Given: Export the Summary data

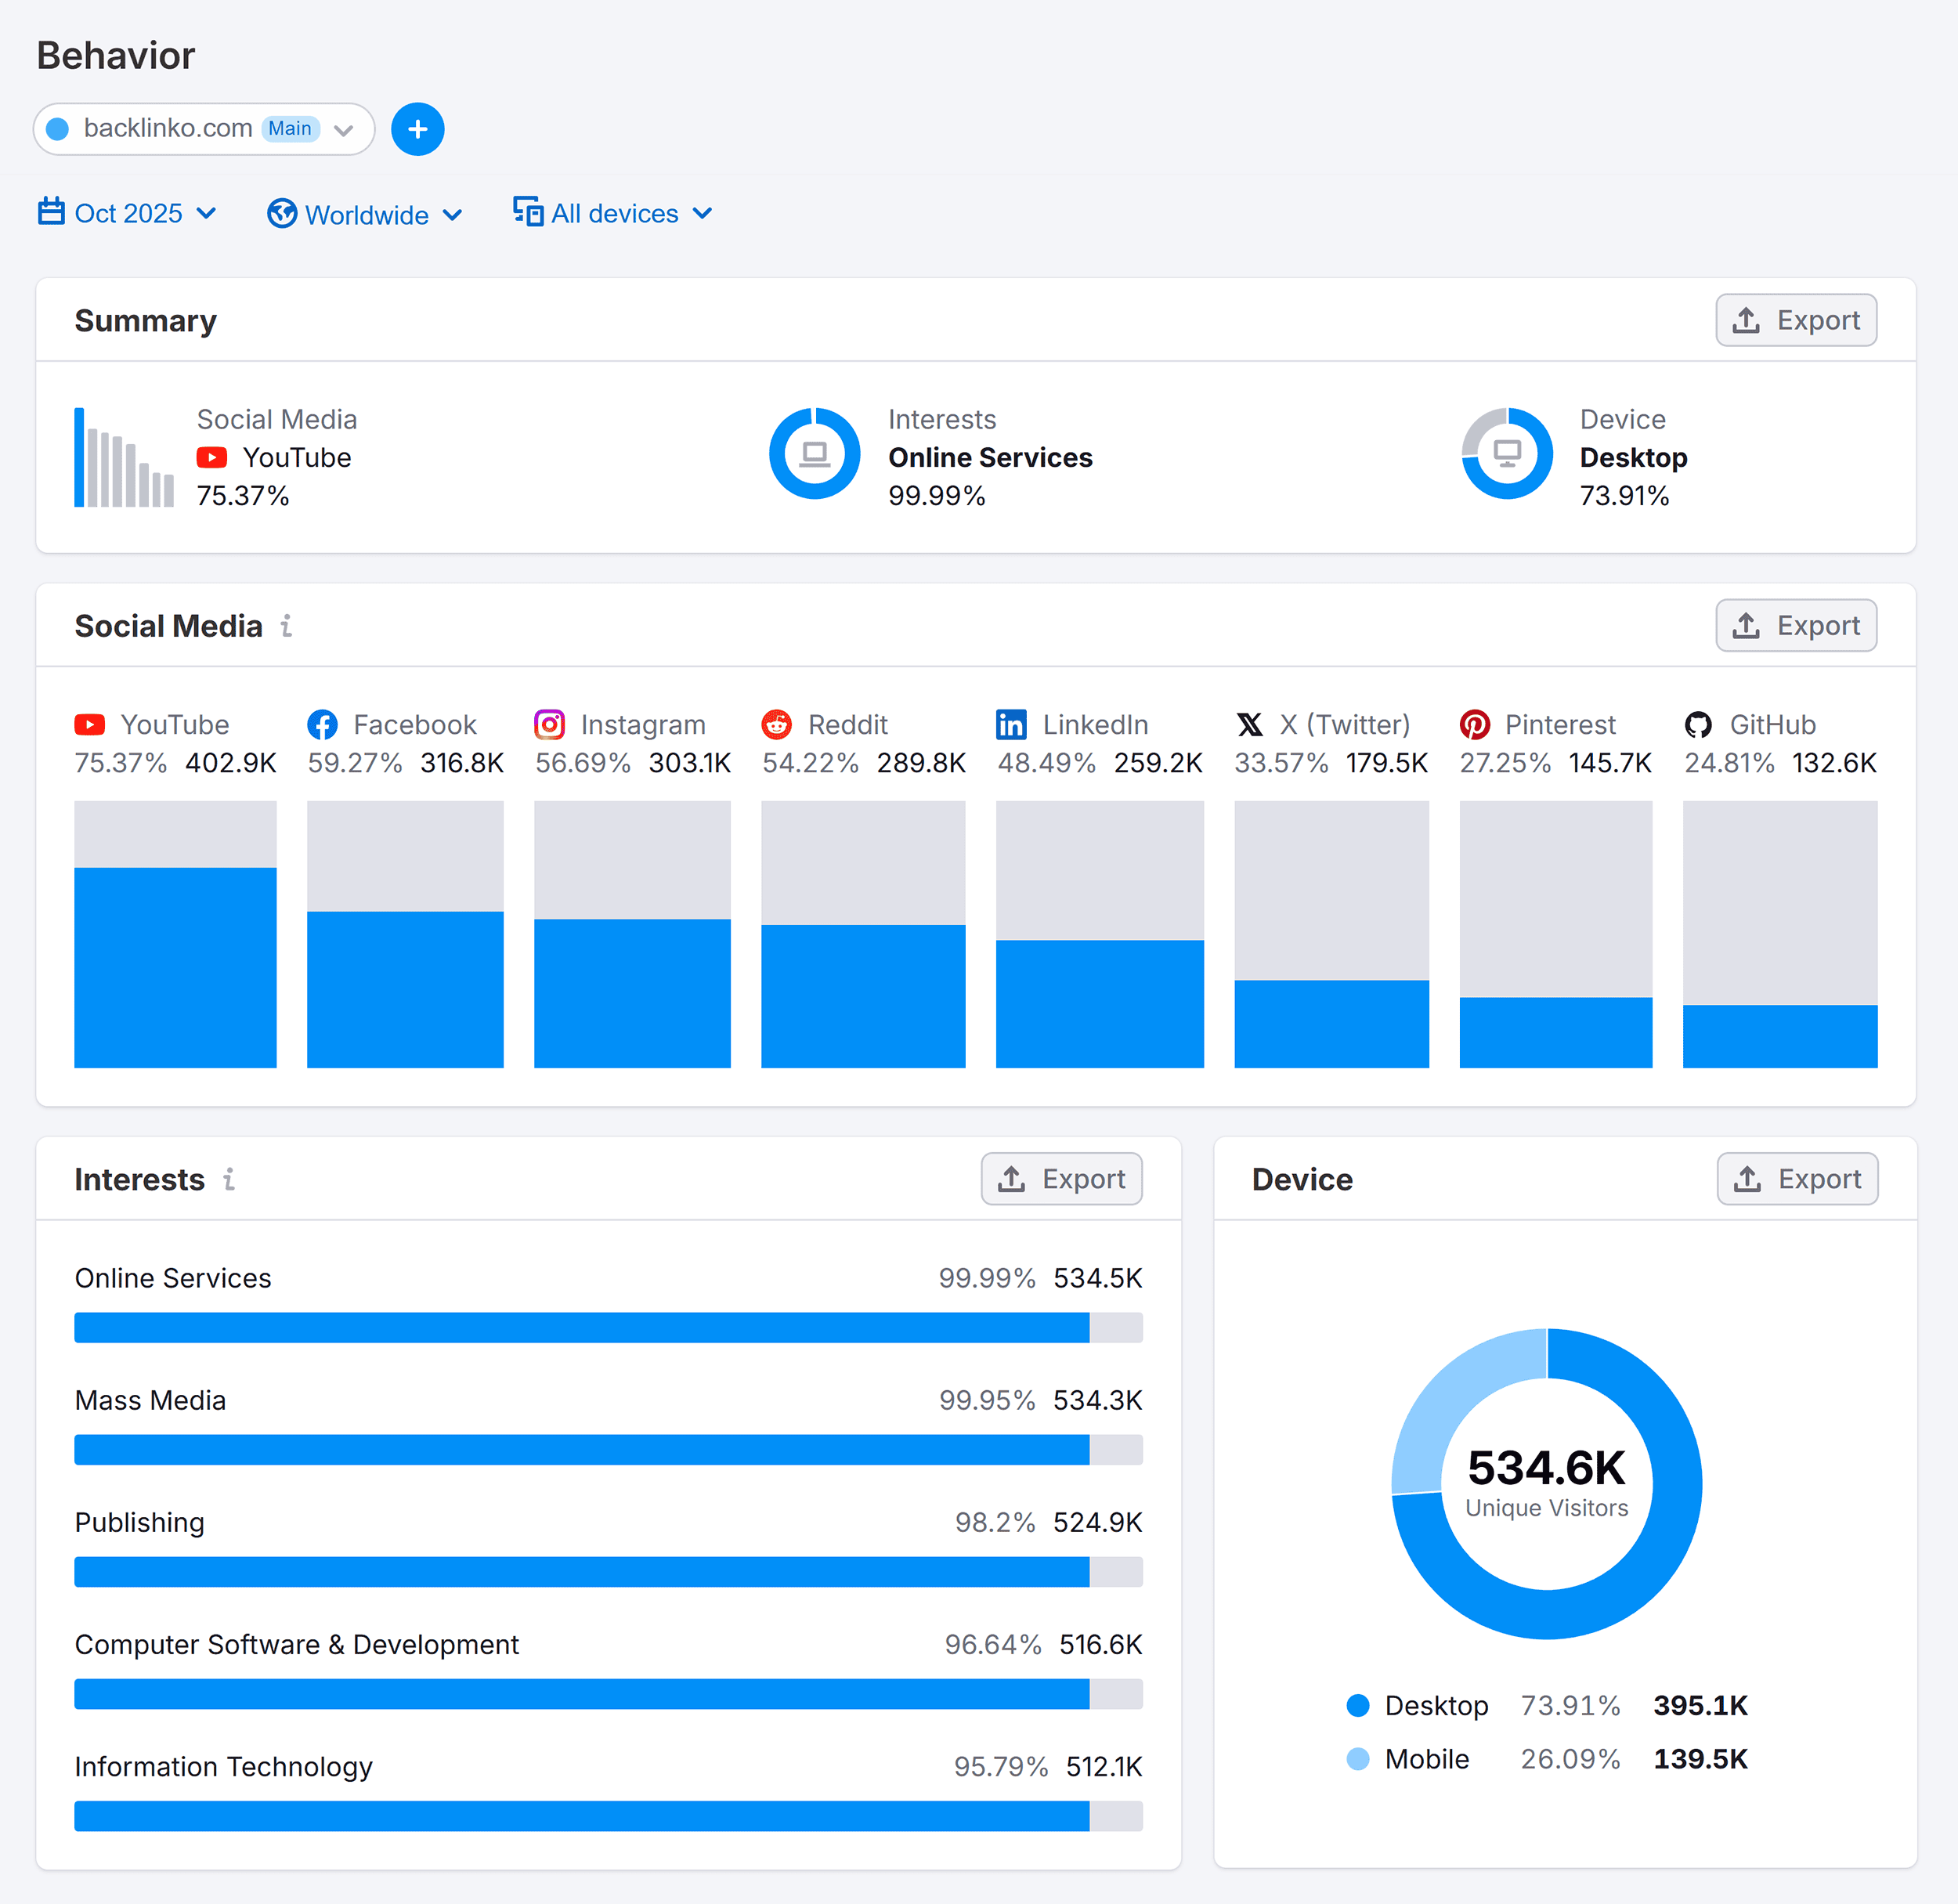Looking at the screenshot, I should pos(1796,320).
